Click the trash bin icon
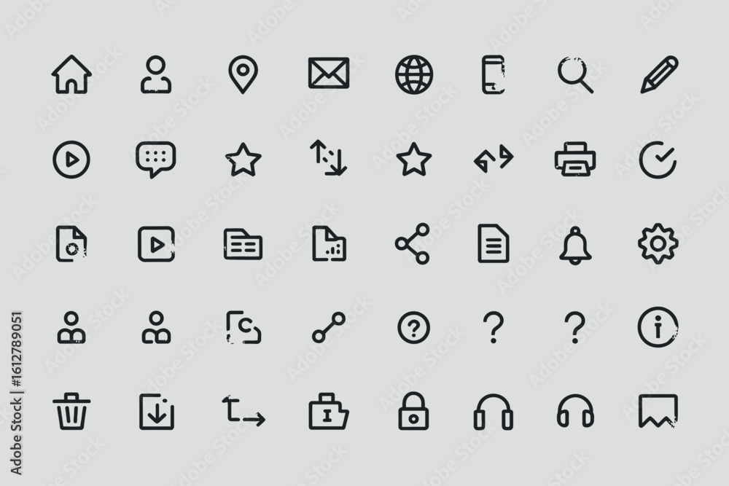The height and width of the screenshot is (486, 729). coord(71,411)
